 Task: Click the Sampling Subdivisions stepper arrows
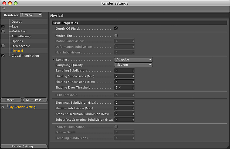(x=133, y=70)
